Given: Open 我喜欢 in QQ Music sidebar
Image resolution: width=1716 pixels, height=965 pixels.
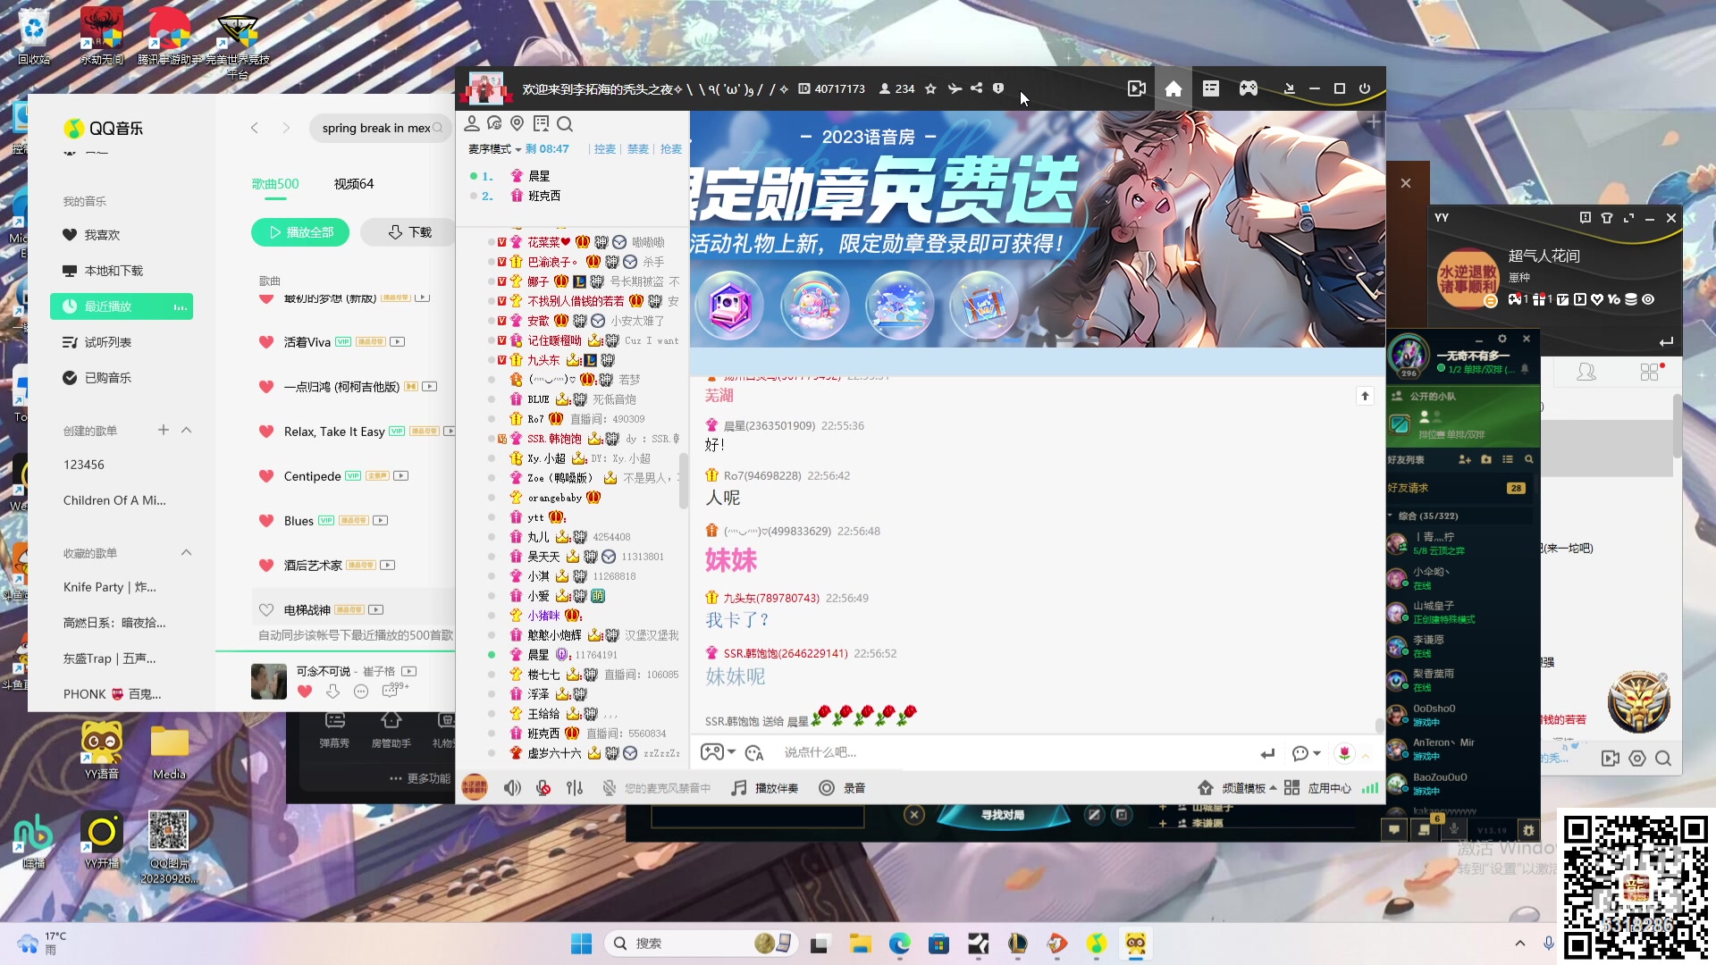Looking at the screenshot, I should point(122,235).
